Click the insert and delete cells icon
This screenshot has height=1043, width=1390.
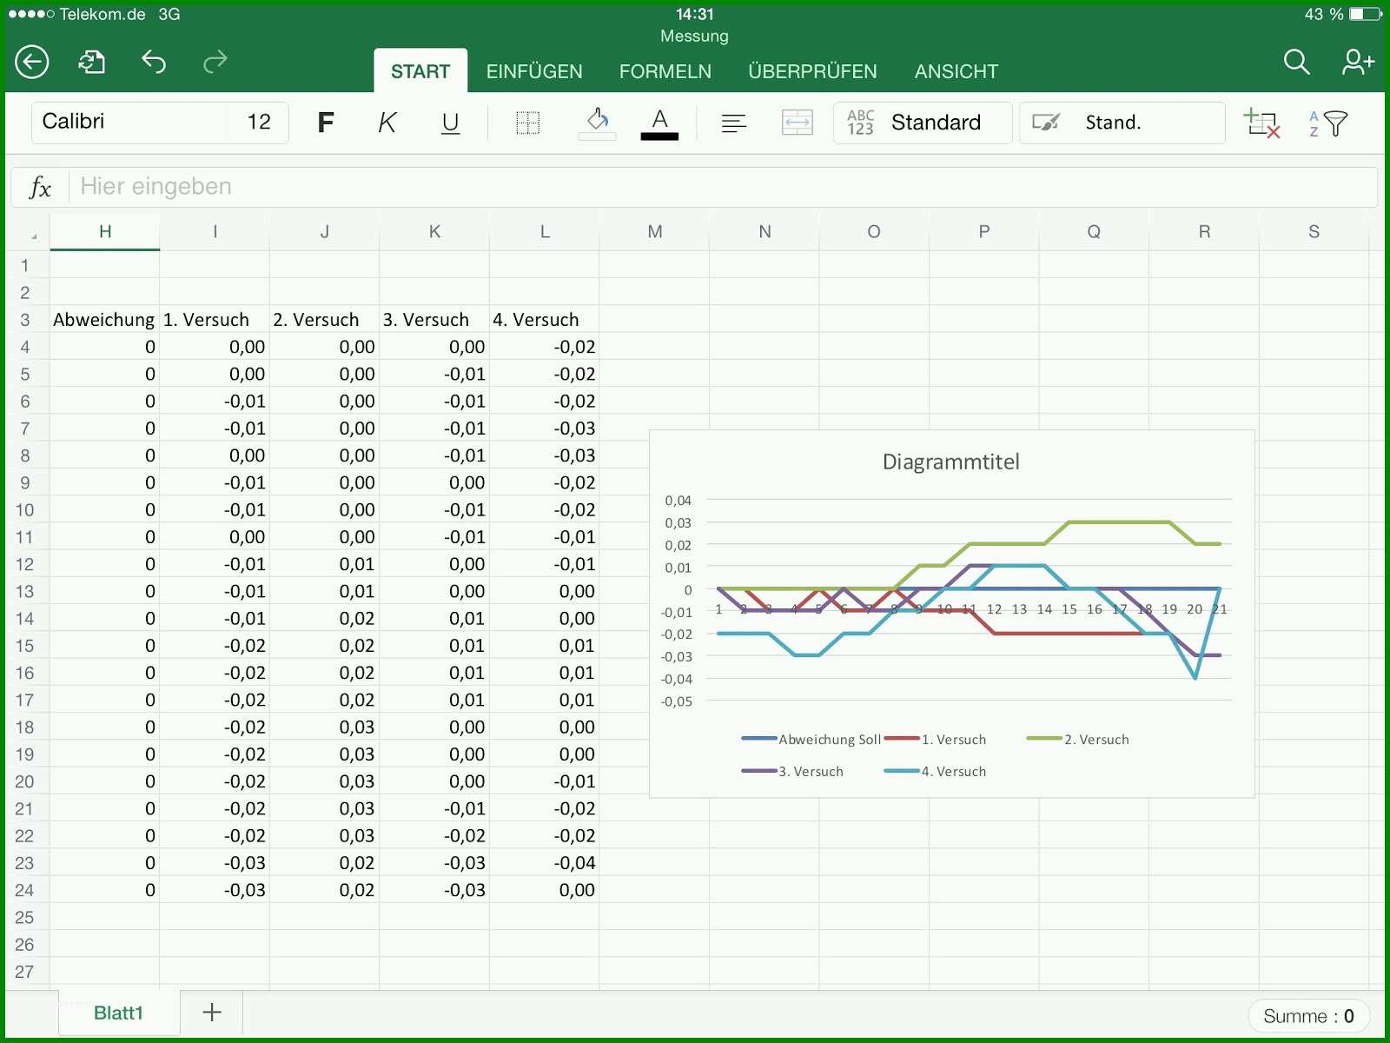[1261, 123]
